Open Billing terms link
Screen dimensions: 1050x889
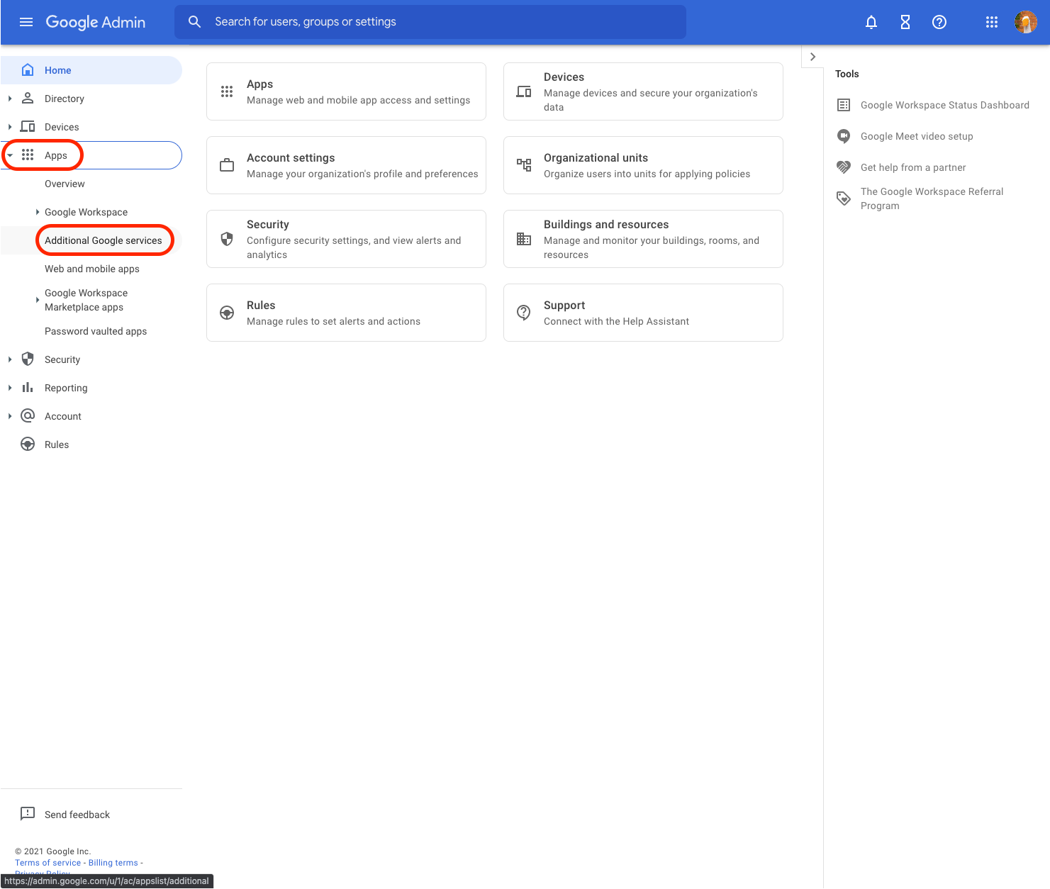point(113,863)
